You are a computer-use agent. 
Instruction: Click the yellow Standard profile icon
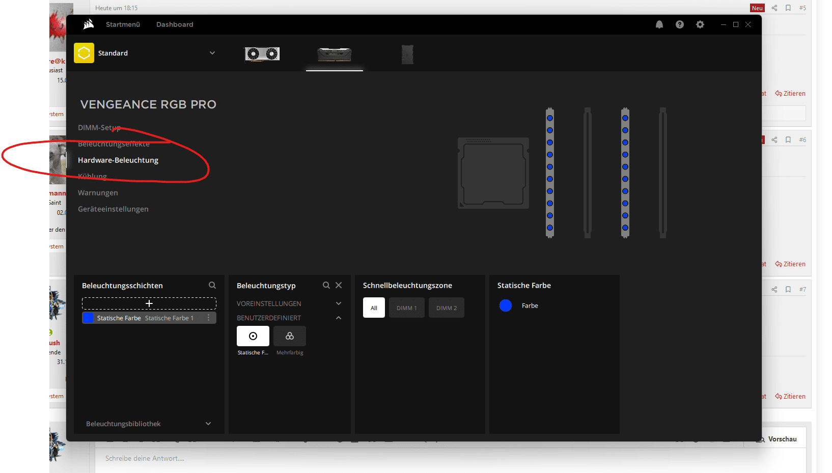point(84,53)
